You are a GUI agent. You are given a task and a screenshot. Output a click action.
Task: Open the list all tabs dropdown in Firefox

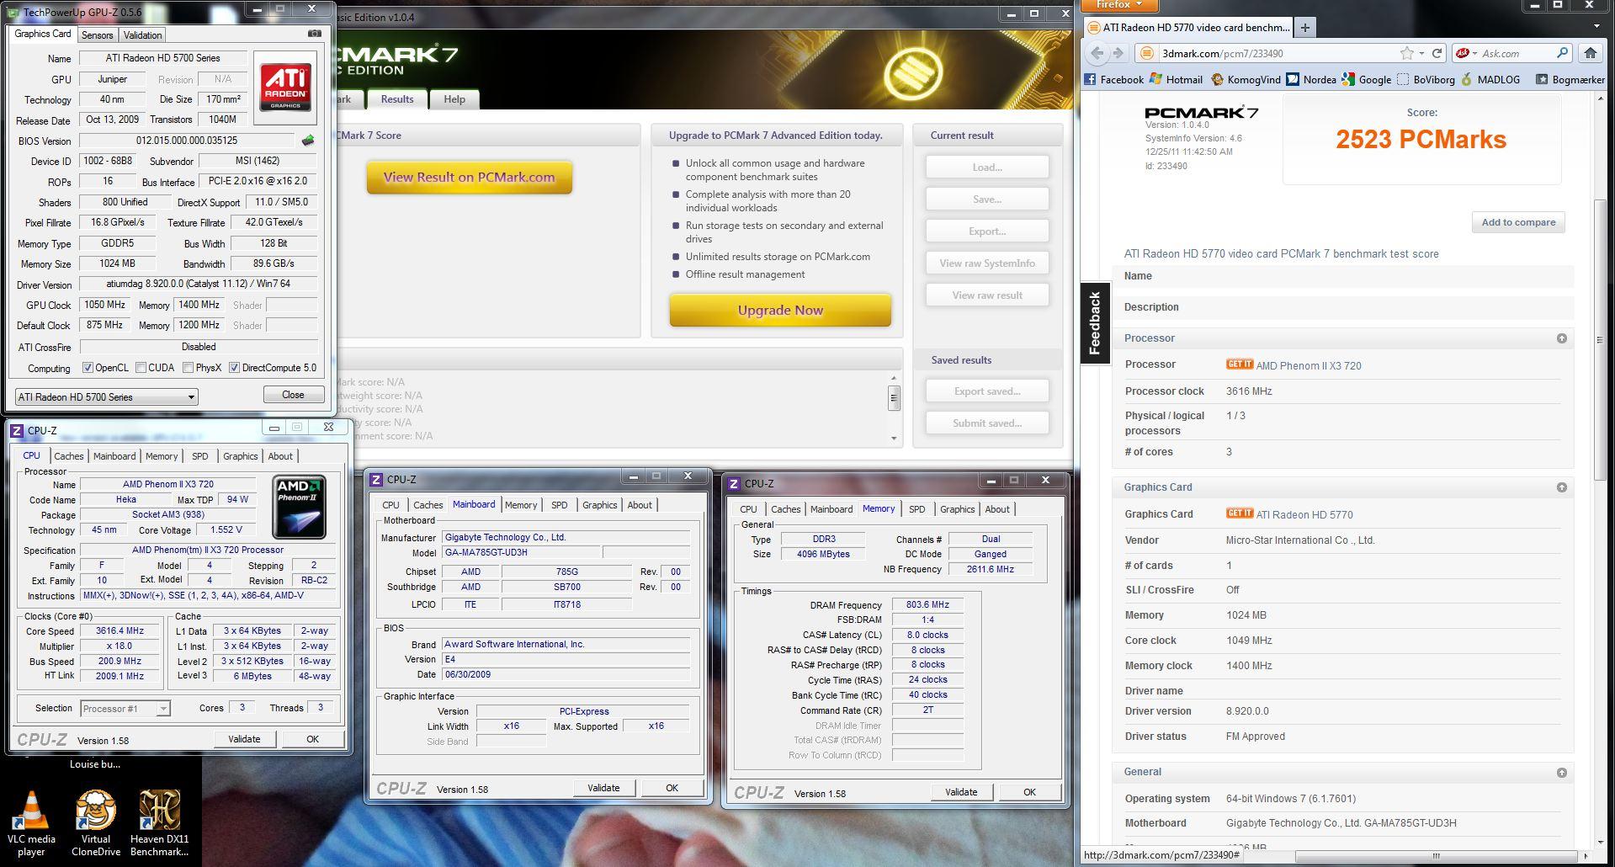pyautogui.click(x=1597, y=27)
